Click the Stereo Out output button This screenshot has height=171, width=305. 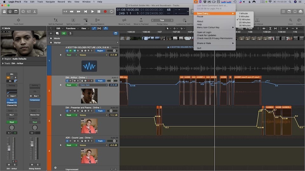point(35,115)
